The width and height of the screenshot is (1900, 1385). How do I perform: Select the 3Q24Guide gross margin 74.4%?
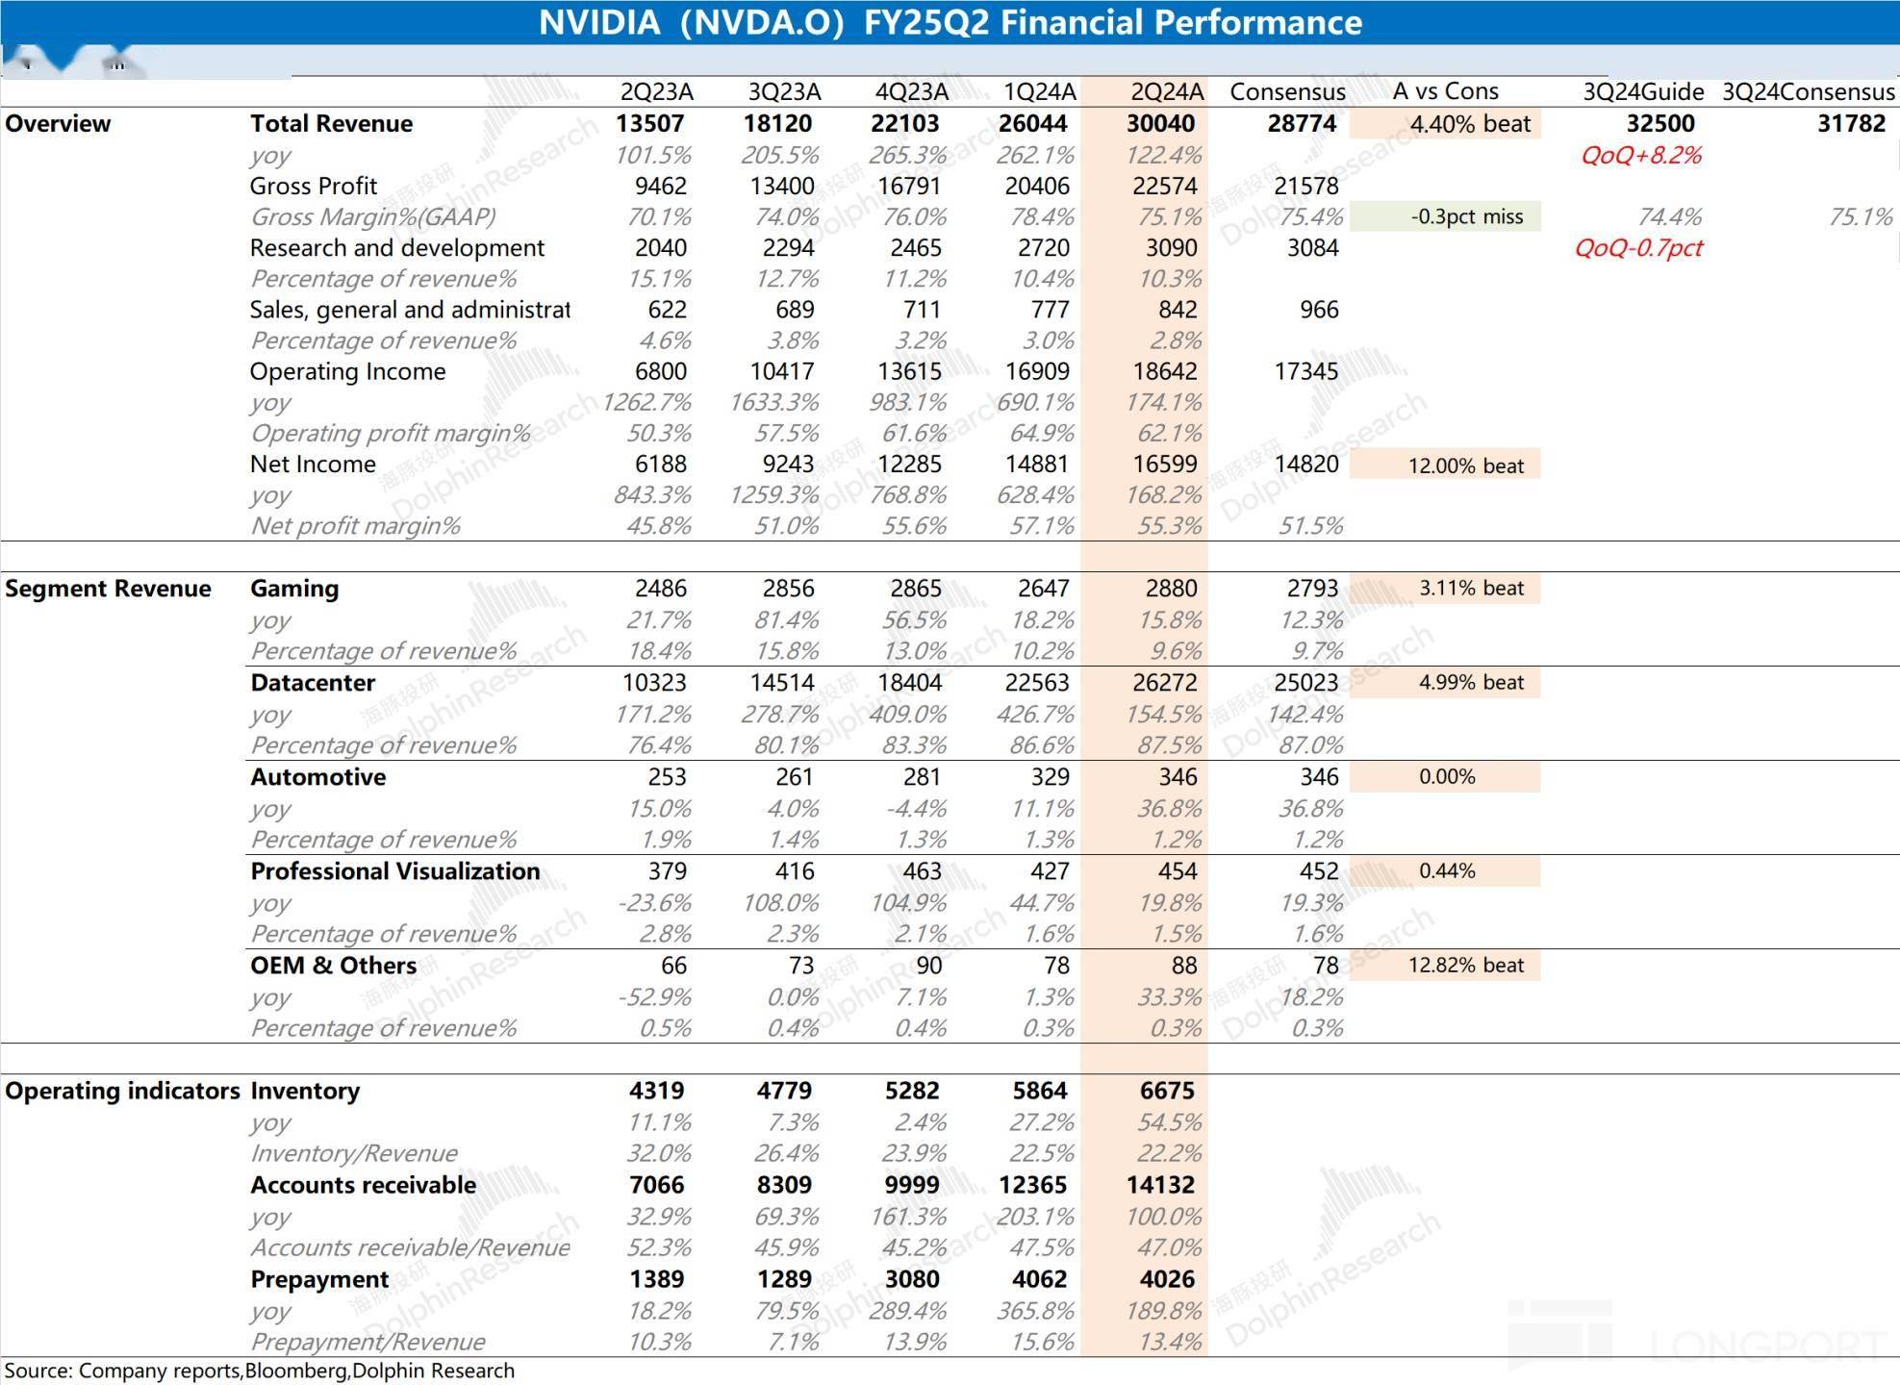(x=1670, y=217)
